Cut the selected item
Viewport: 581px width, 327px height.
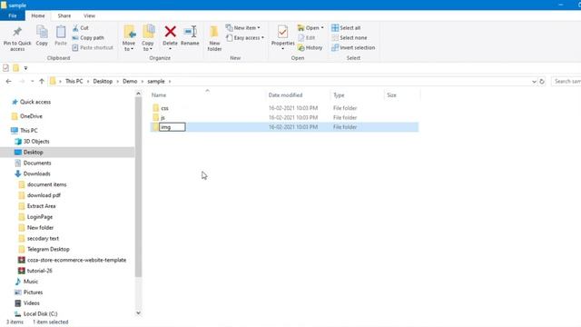point(81,28)
